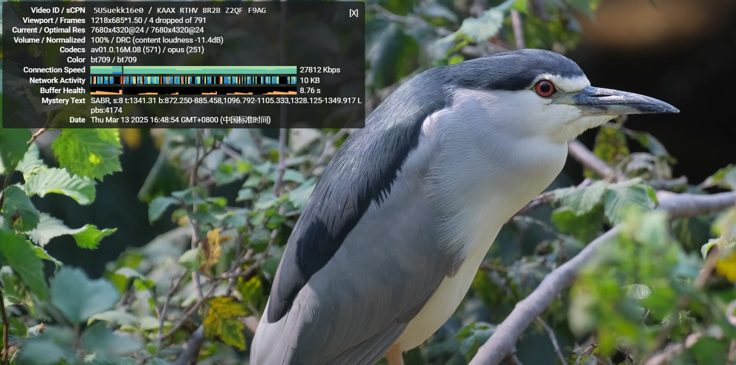Click the Date timestamp value

click(181, 120)
